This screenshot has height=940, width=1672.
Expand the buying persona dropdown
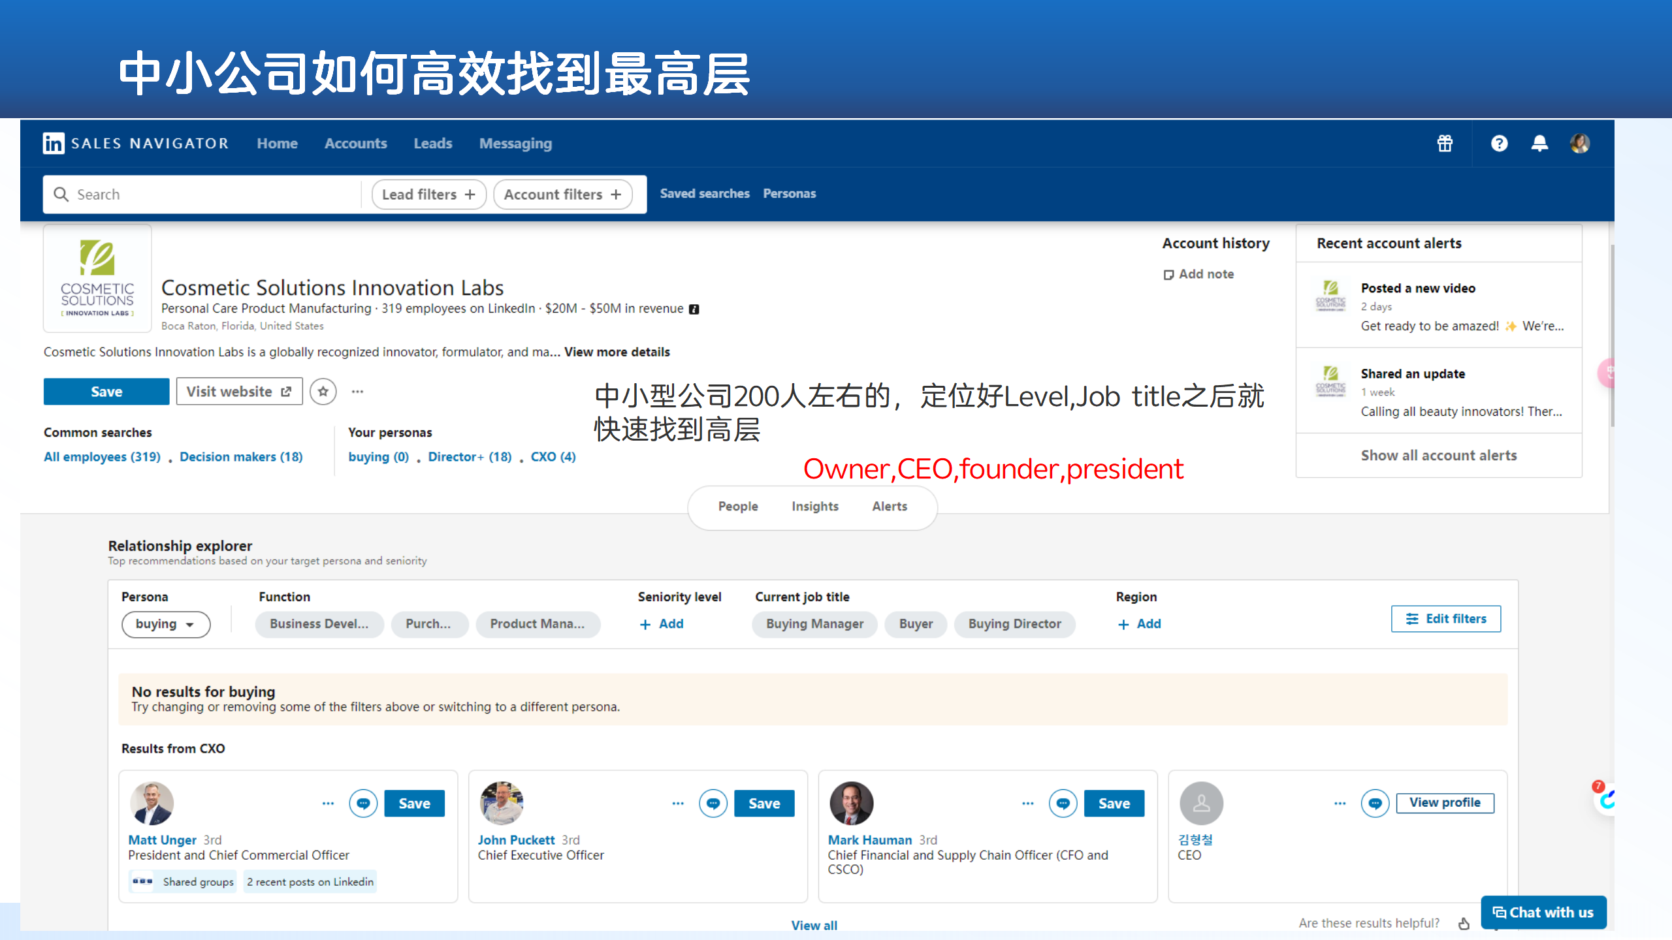pos(165,624)
